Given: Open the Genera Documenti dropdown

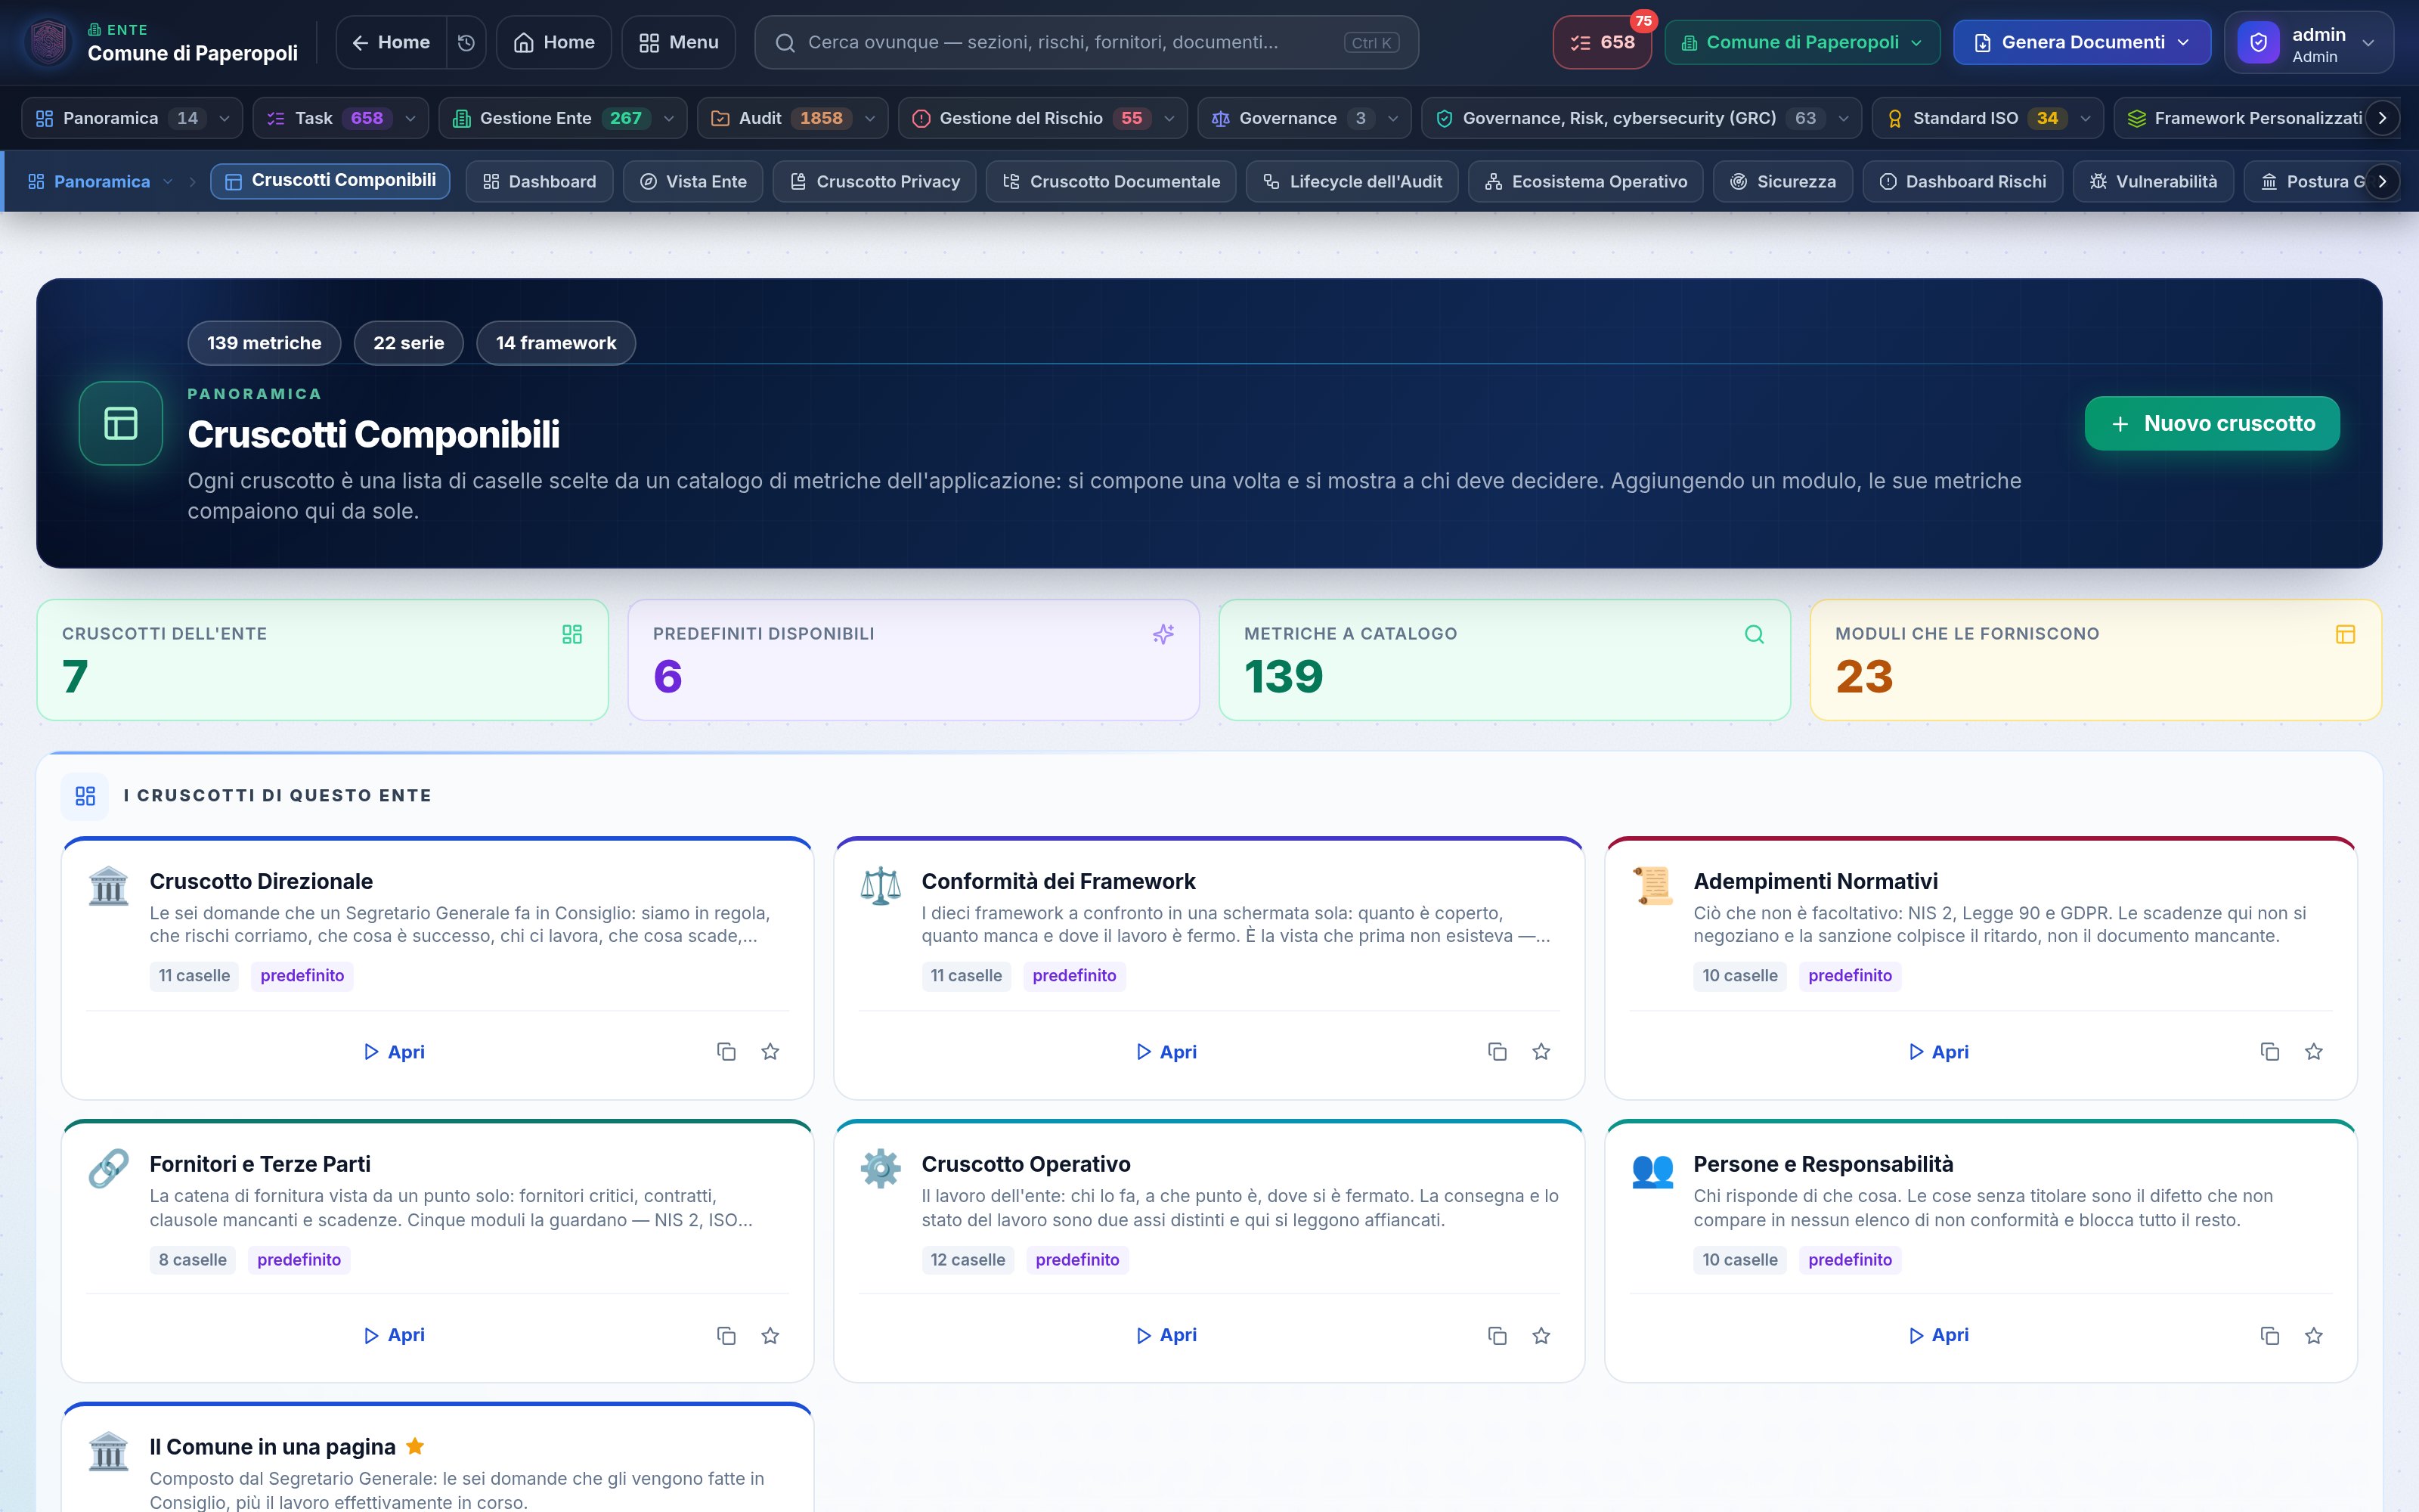Looking at the screenshot, I should click(2082, 42).
